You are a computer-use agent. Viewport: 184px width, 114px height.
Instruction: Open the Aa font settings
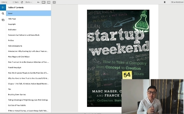(x=38, y=2)
